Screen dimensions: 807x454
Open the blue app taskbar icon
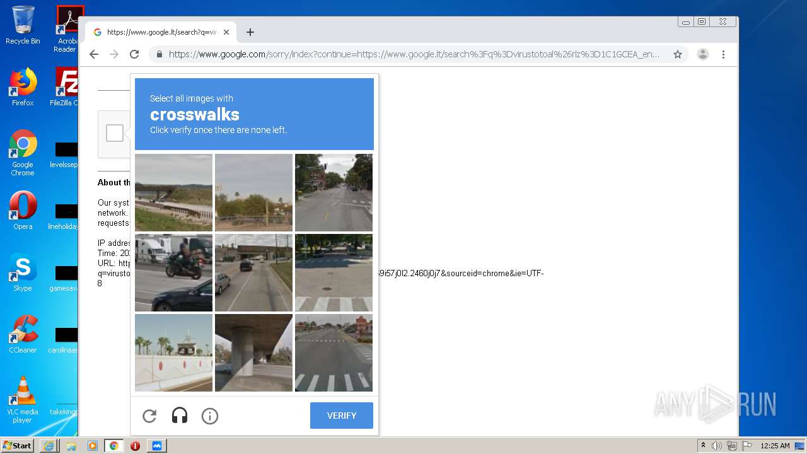tap(157, 446)
